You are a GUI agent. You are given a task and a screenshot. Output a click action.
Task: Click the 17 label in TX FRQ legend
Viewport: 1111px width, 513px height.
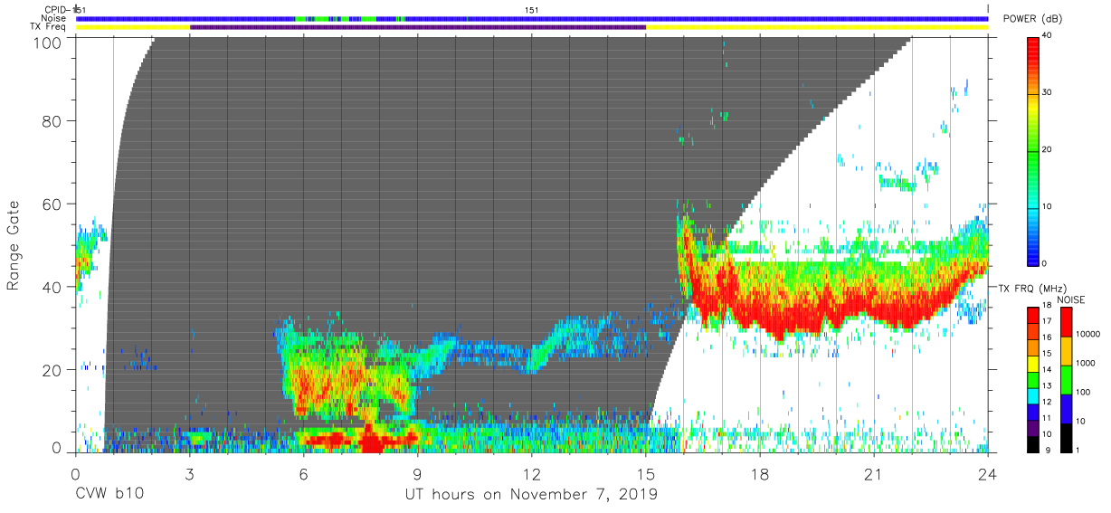point(1046,320)
